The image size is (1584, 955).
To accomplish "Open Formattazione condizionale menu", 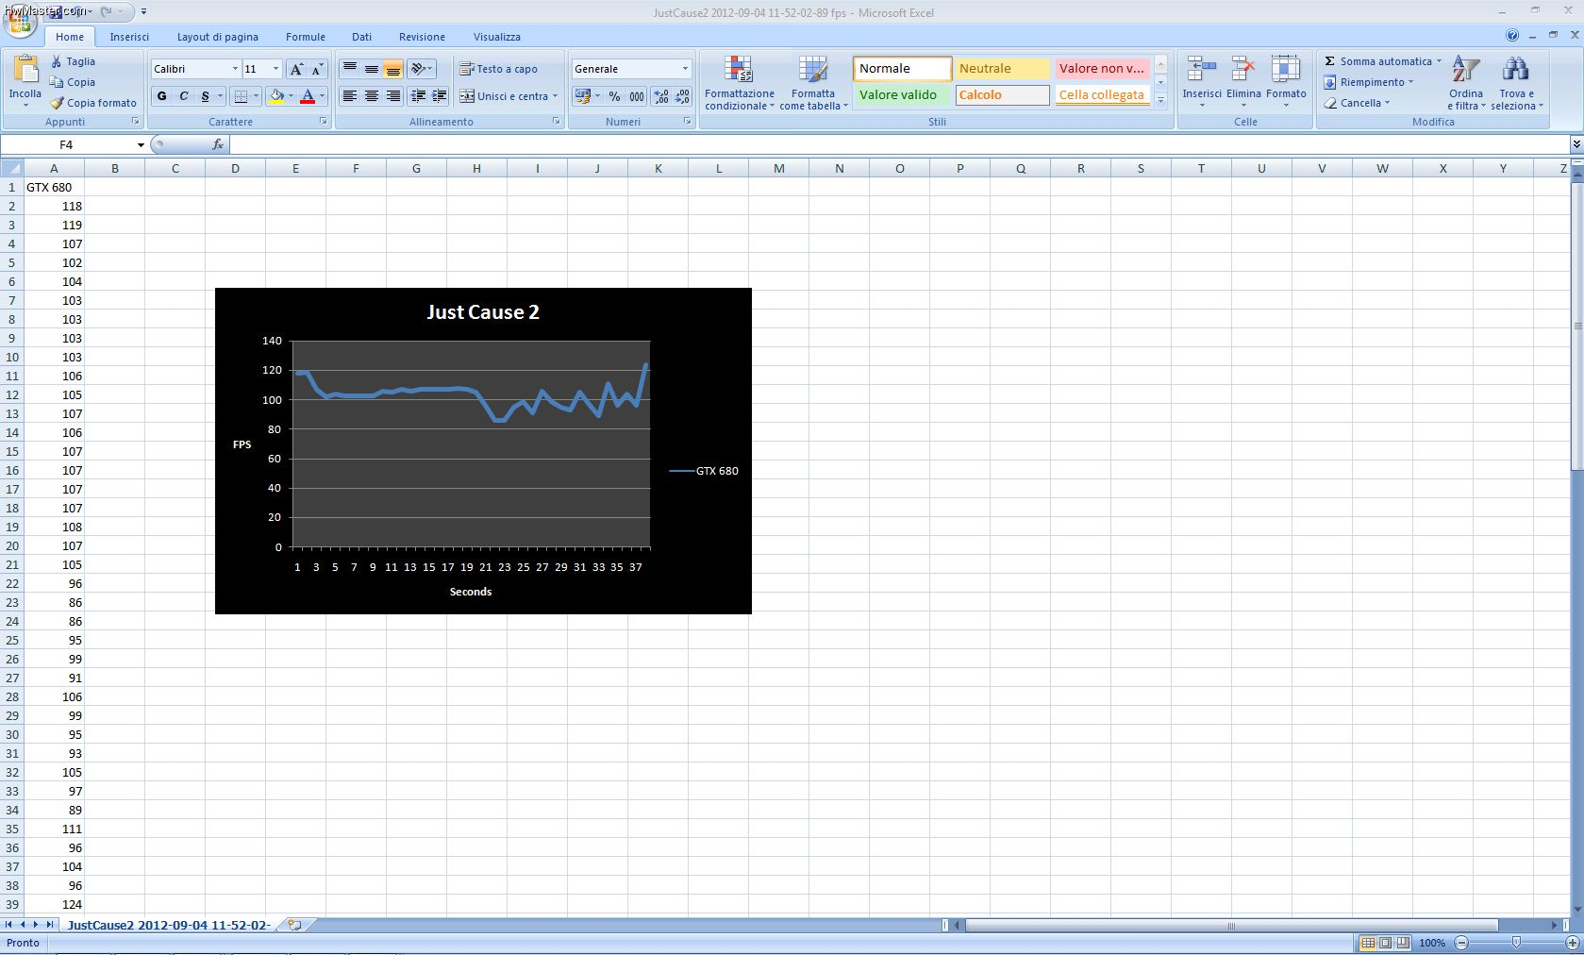I will pos(739,83).
